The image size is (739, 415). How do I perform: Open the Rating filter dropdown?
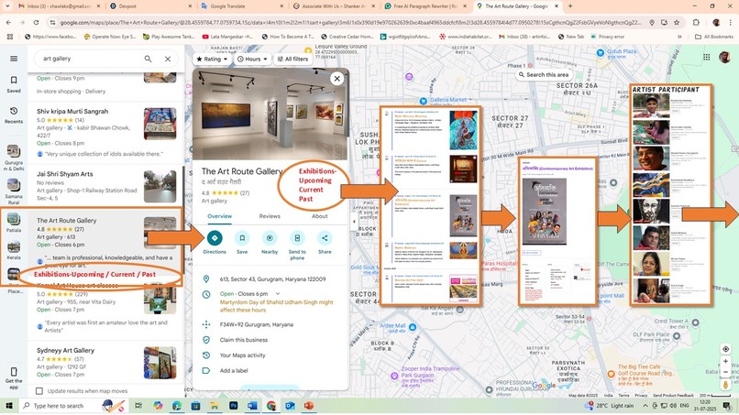tap(212, 59)
